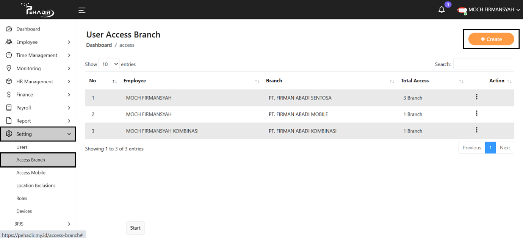Click the Finance dollar icon
Screen dimensions: 523x238
click(8, 94)
